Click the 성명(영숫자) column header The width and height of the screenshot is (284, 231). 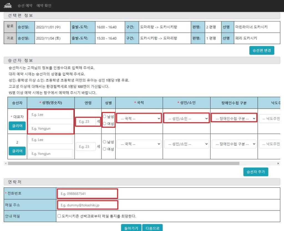click(x=51, y=103)
